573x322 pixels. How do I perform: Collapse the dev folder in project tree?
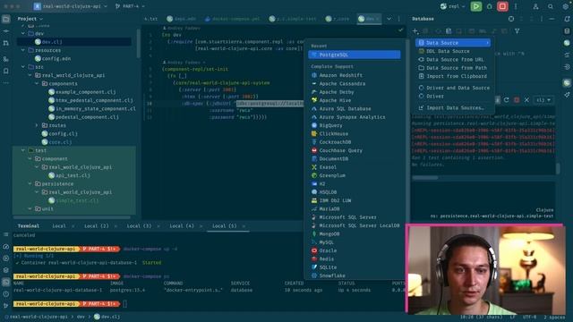coord(23,33)
